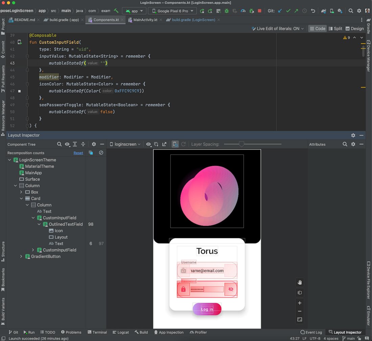Image resolution: width=372 pixels, height=341 pixels.
Task: Collapse the Card node in Component Tree
Action: click(21, 199)
